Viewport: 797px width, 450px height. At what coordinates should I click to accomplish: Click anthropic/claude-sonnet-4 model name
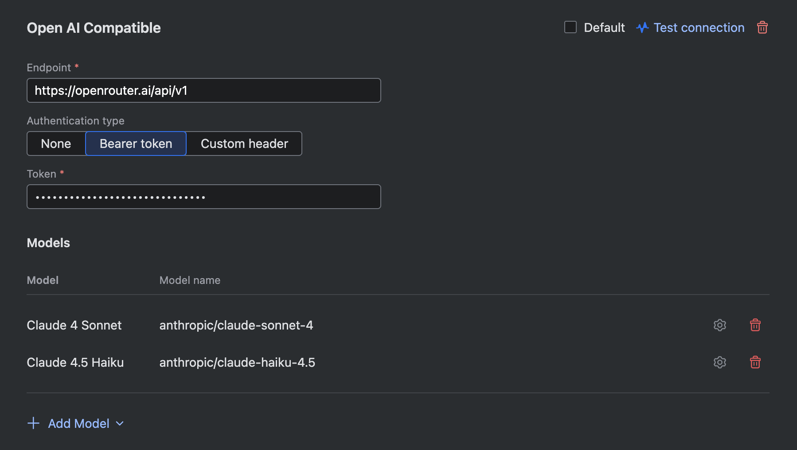[236, 325]
